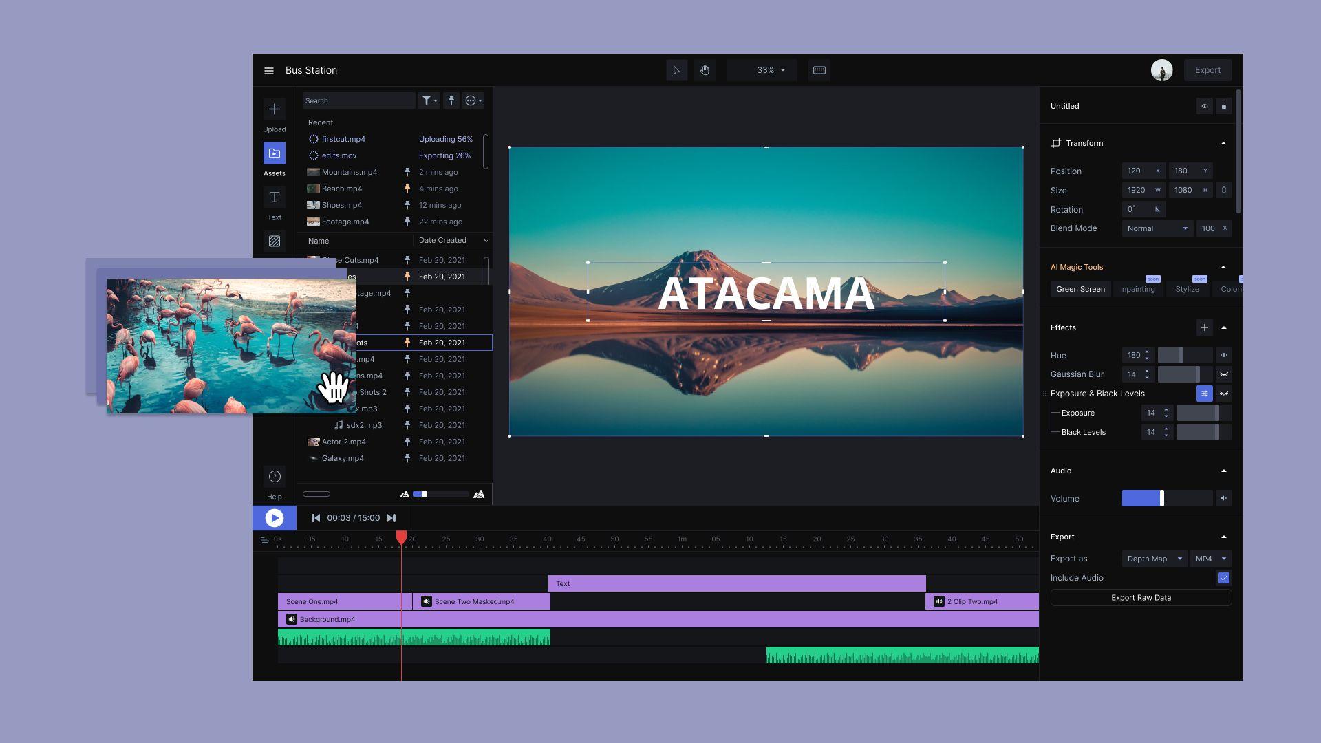Drag the Volume audio slider

point(1162,499)
